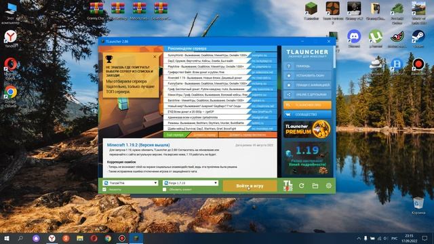This screenshot has height=244, width=434.
Task: Click the orange TLauncher Pro button
Action: 307,105
